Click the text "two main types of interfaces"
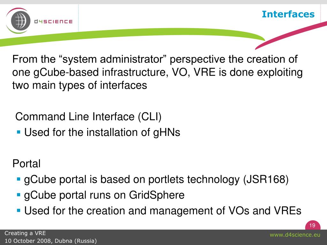 click(80, 85)
